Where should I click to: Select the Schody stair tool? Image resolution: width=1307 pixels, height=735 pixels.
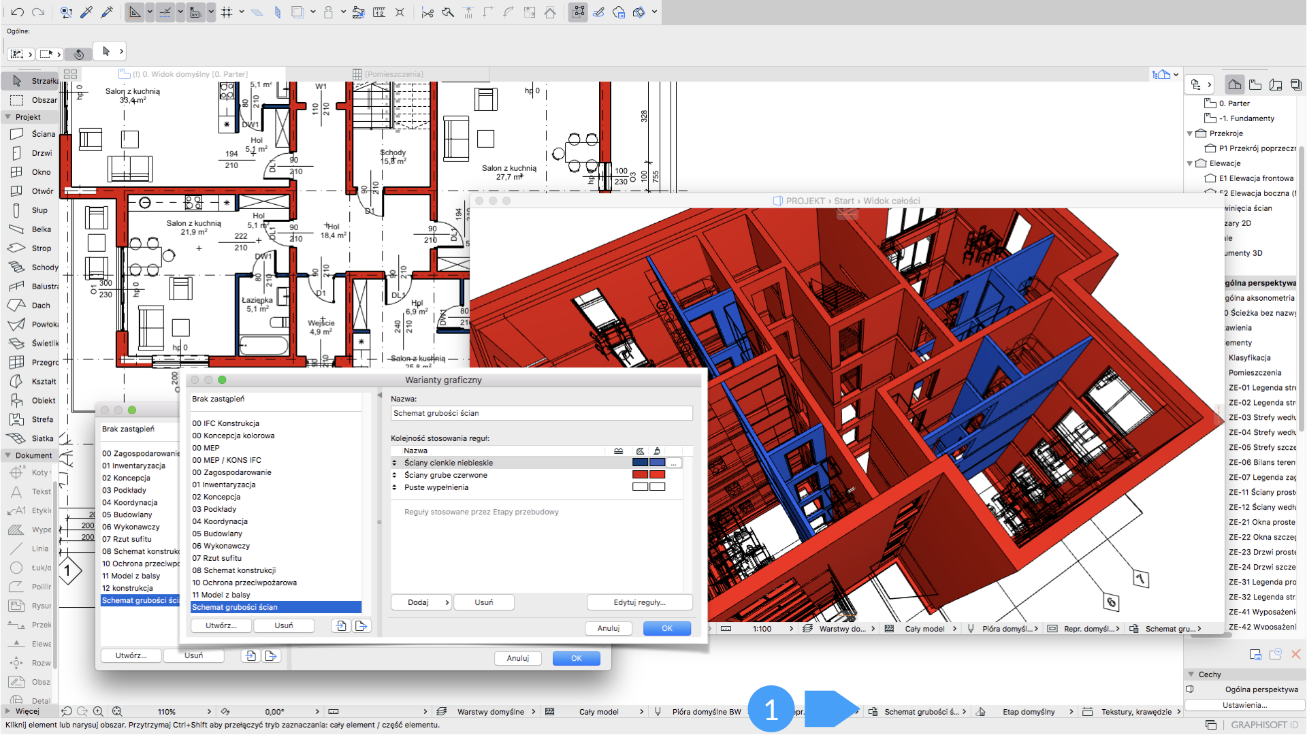(30, 267)
